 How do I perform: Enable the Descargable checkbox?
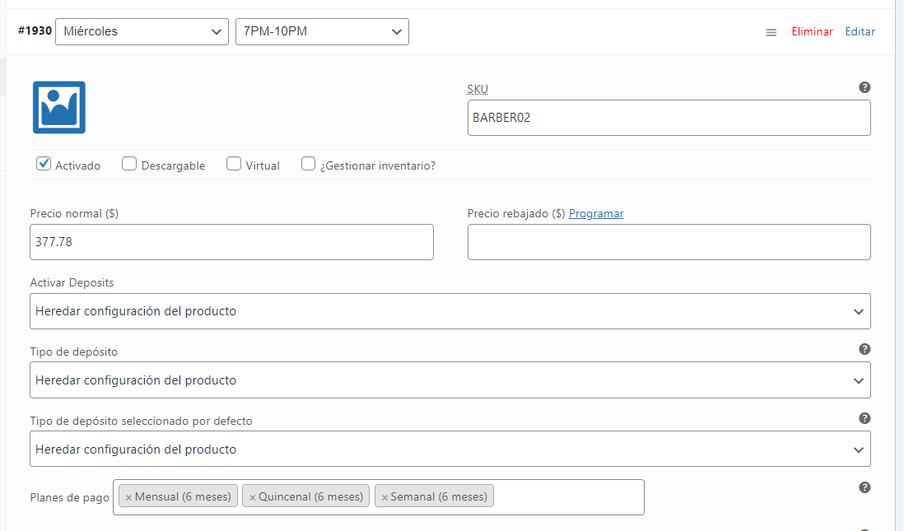[x=129, y=164]
